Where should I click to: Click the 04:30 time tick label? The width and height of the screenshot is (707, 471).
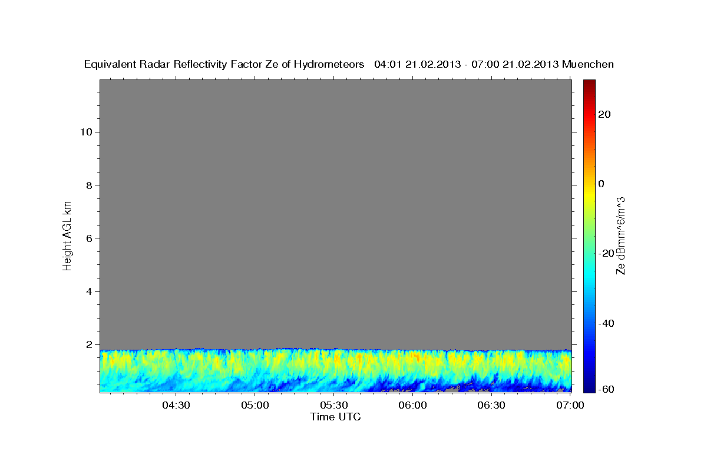tap(176, 405)
